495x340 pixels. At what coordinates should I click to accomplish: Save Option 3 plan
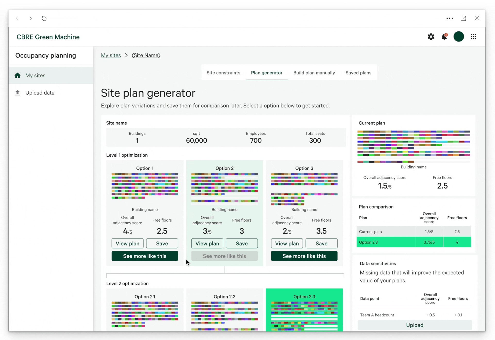(x=321, y=243)
